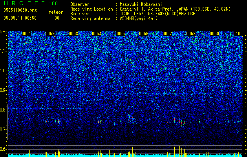Select the ICOM IC-575 53.7492 MHz receiver text
The height and width of the screenshot is (157, 247).
point(157,14)
